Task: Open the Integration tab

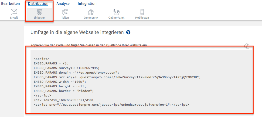Action: pyautogui.click(x=87, y=4)
